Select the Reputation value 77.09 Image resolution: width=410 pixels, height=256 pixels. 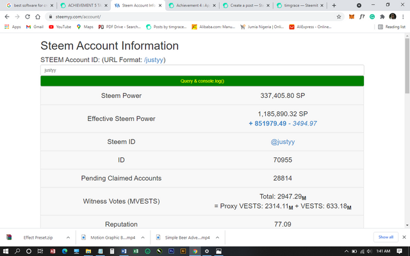coord(283,224)
